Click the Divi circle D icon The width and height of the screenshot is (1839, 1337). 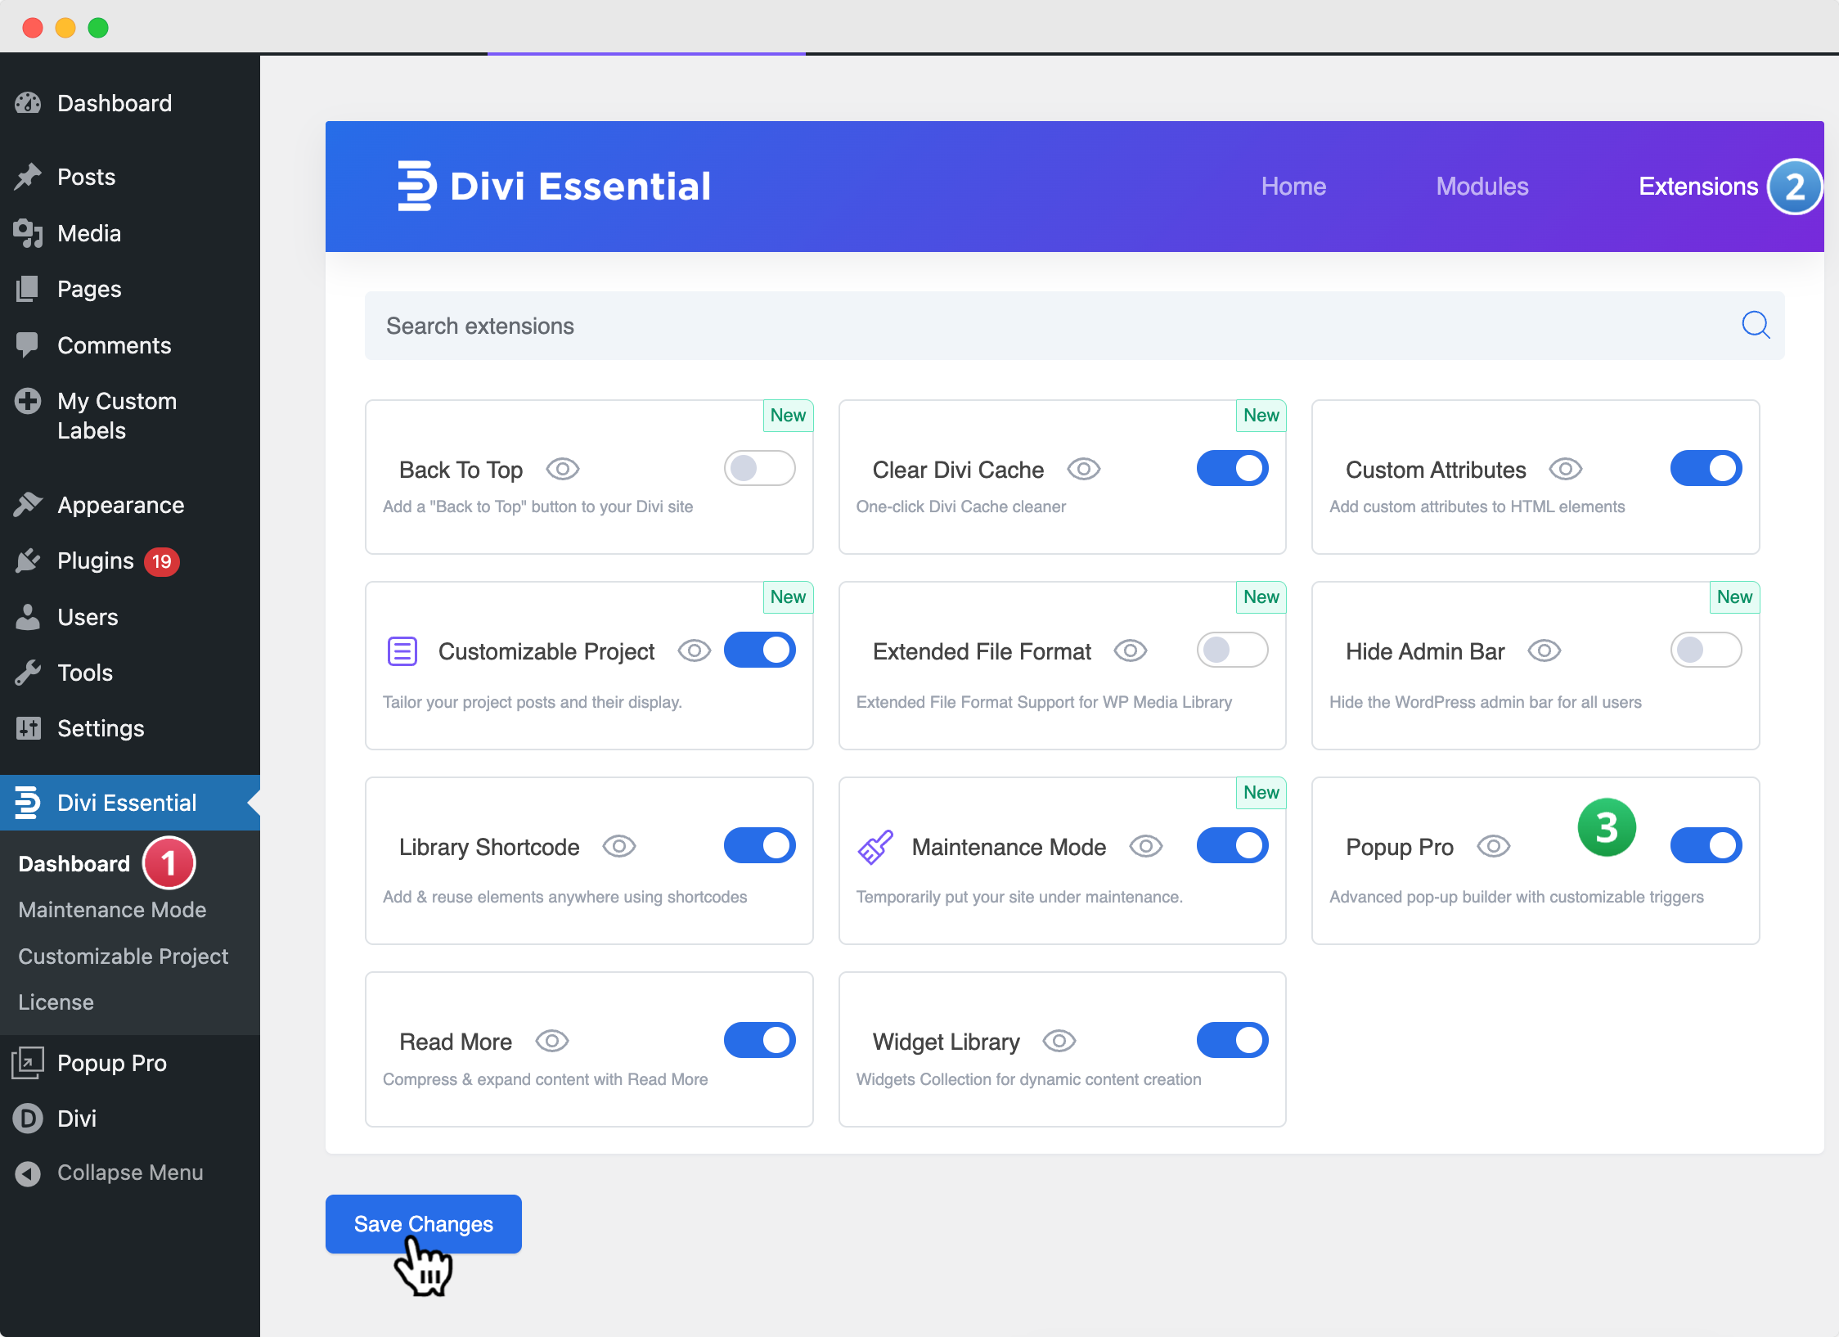[28, 1119]
